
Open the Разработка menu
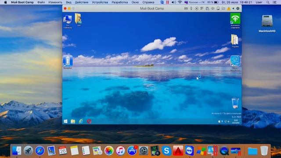click(x=120, y=2)
